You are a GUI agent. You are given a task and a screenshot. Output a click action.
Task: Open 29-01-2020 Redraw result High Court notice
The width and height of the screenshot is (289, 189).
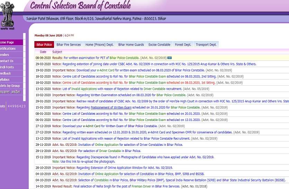(x=183, y=101)
